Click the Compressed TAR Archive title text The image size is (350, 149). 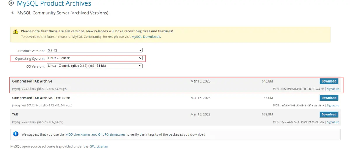point(32,81)
